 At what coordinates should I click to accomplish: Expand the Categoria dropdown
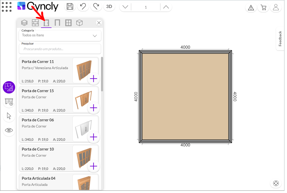click(x=60, y=36)
